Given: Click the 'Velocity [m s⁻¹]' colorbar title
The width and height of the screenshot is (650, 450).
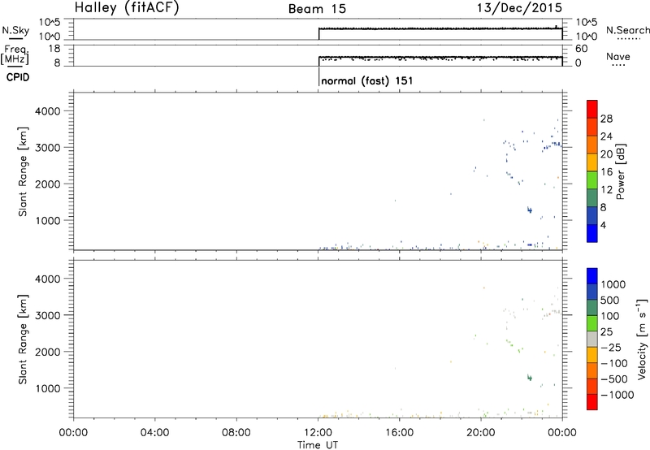Looking at the screenshot, I should tap(642, 339).
